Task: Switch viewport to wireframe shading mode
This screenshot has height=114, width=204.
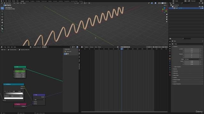Action: 161,3
